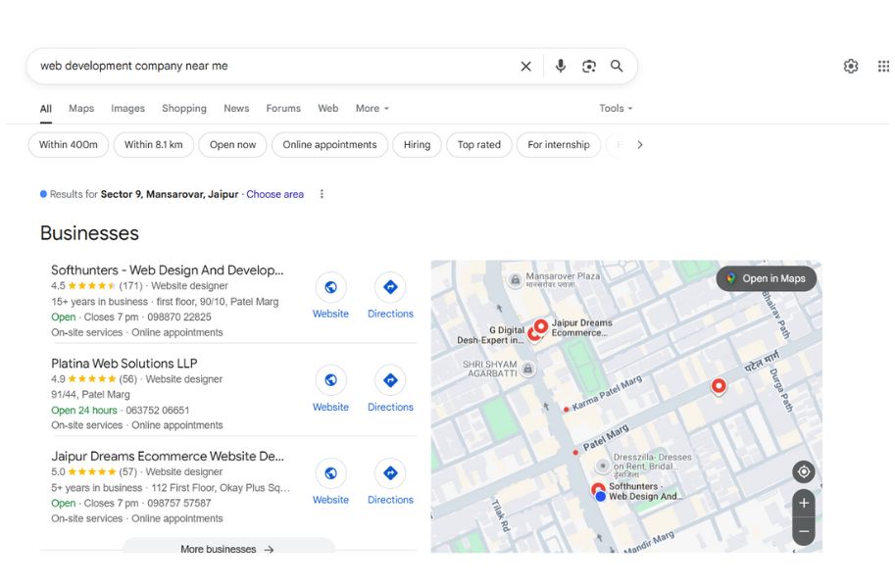Toggle the Within 8.1 km filter chip

[x=154, y=145]
